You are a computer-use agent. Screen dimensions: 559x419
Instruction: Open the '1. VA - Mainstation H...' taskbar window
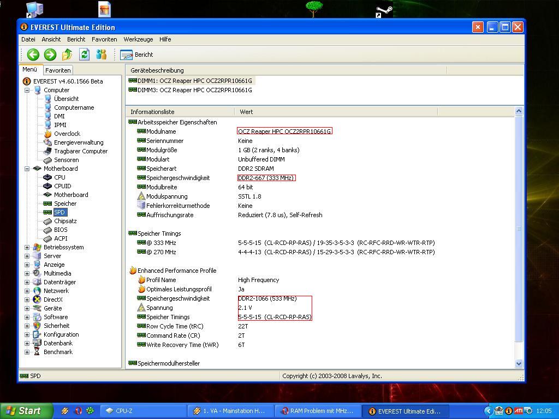pos(231,411)
